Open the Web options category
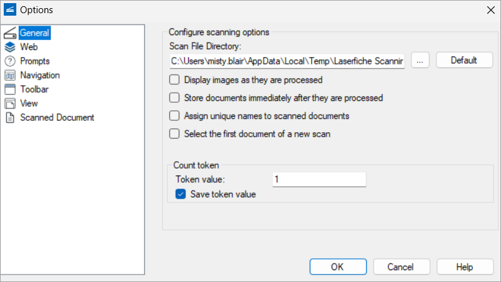Image resolution: width=501 pixels, height=282 pixels. 29,47
